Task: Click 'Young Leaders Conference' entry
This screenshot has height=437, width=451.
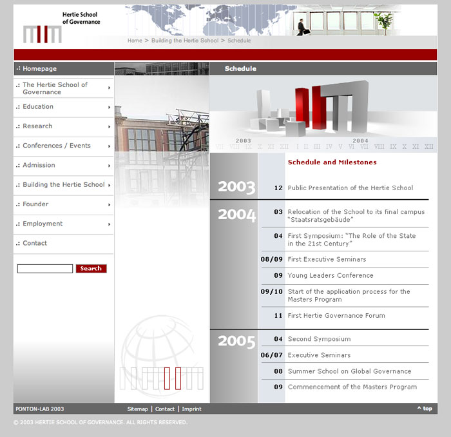Action: (x=331, y=276)
